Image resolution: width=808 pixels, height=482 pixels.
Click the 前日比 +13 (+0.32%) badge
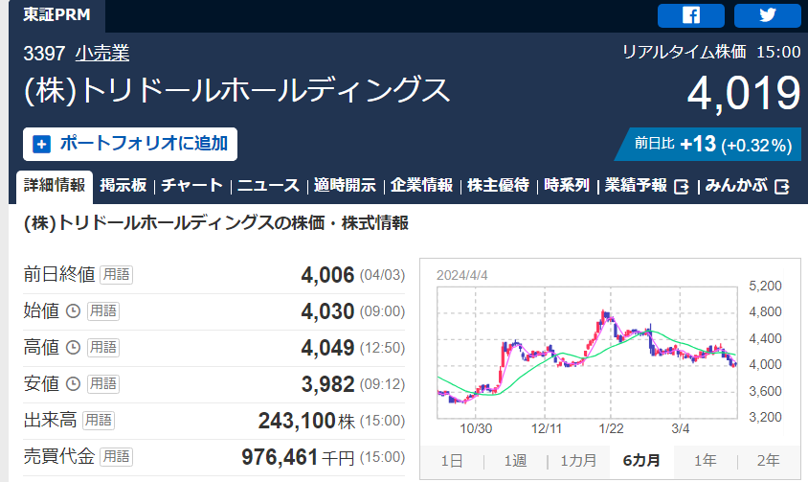click(x=708, y=145)
